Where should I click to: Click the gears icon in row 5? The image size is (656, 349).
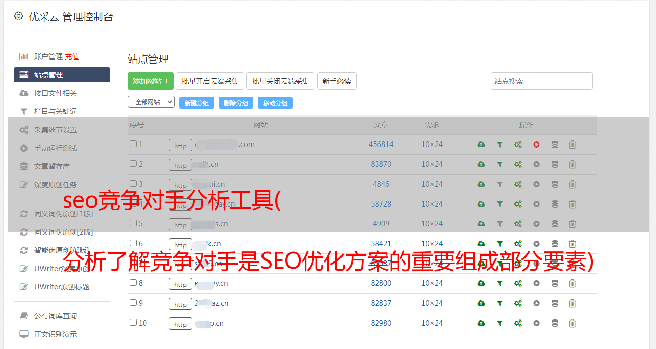coord(518,224)
